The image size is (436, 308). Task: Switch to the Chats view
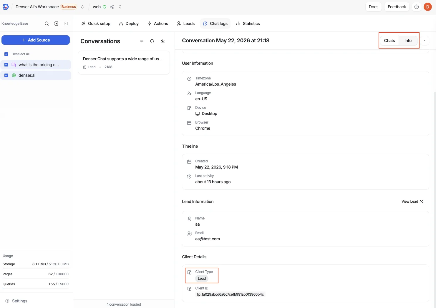pos(389,41)
